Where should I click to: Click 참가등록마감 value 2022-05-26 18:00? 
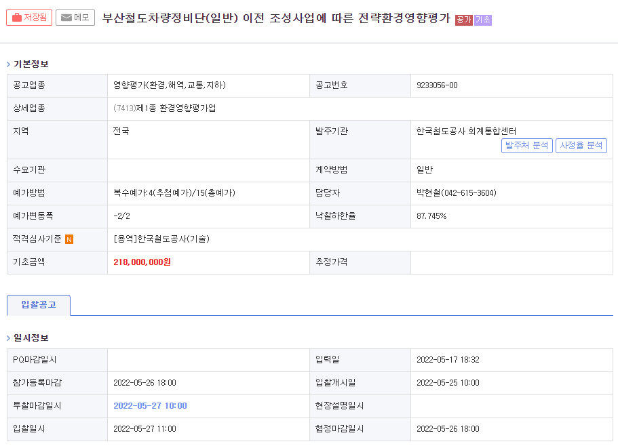pyautogui.click(x=144, y=383)
